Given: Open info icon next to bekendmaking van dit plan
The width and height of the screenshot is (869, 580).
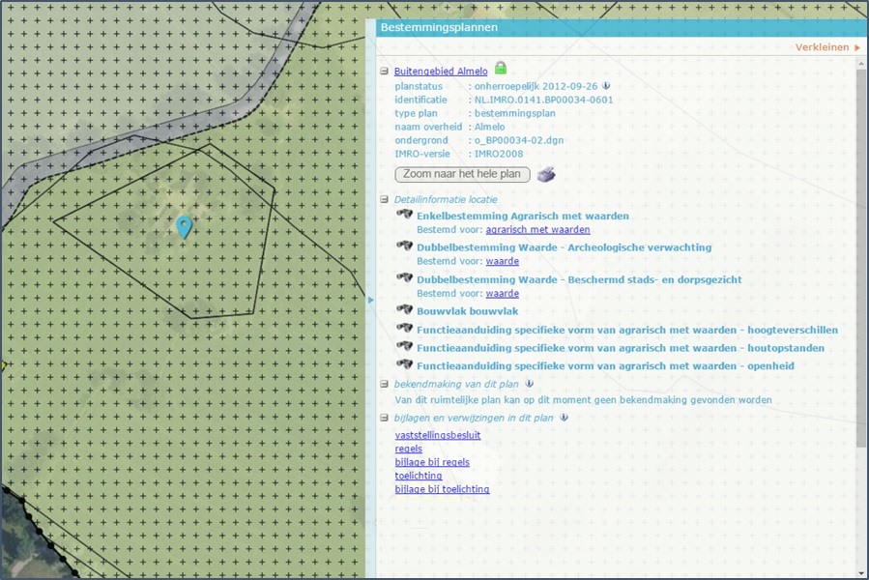Looking at the screenshot, I should (530, 384).
